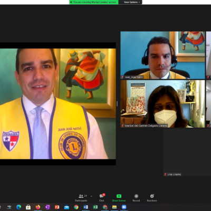Open File Explorer from the taskbar
The height and width of the screenshot is (211, 211).
[x=114, y=207]
